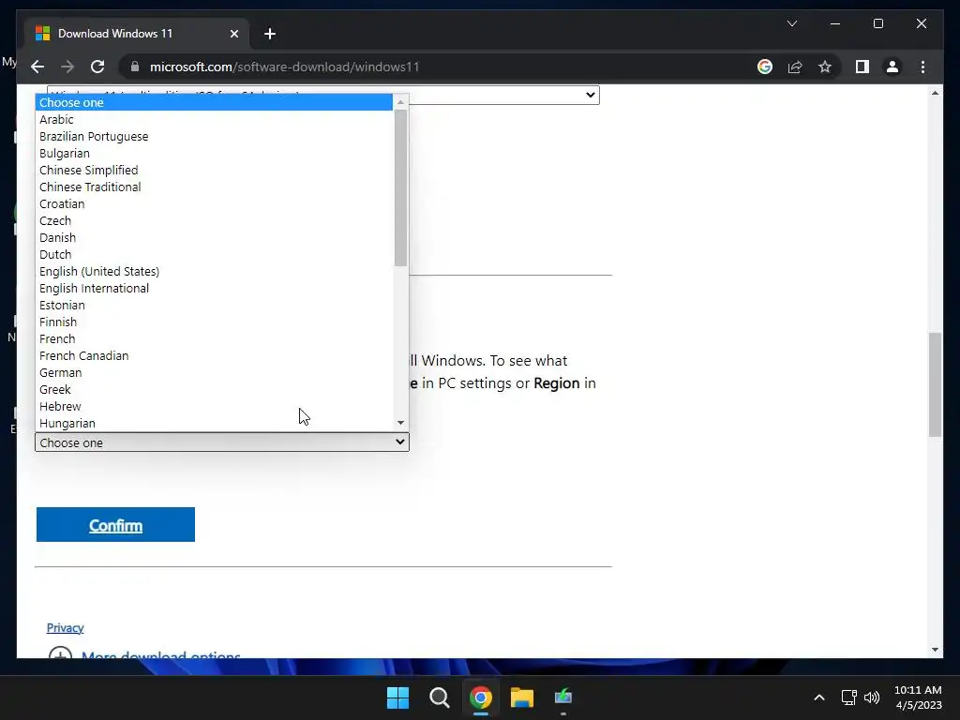Viewport: 960px width, 720px height.
Task: Go back to the previous page
Action: (37, 67)
